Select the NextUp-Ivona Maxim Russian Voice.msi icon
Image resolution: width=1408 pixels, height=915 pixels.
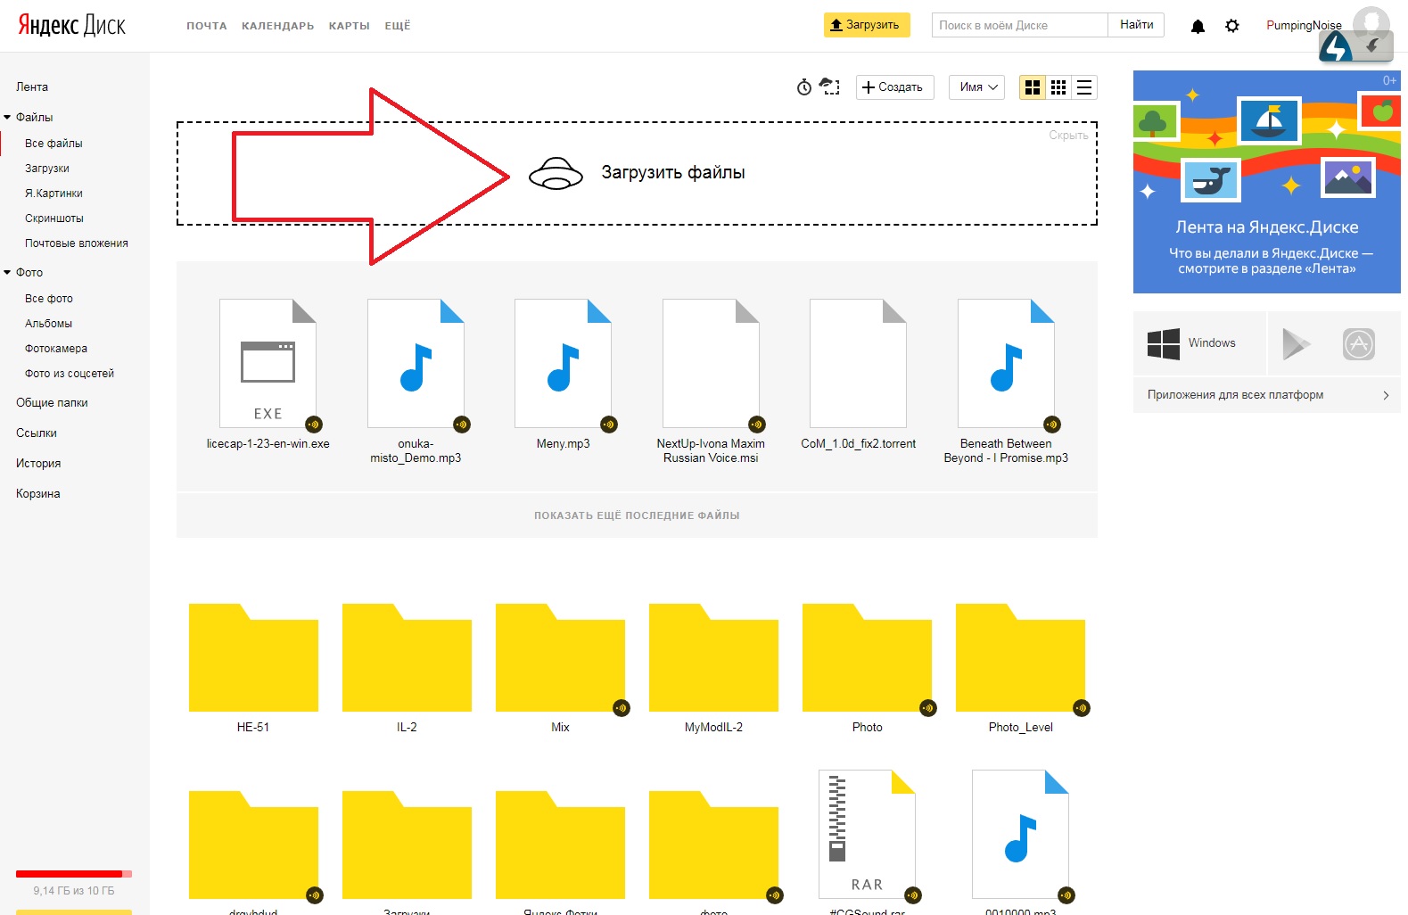[x=711, y=363]
